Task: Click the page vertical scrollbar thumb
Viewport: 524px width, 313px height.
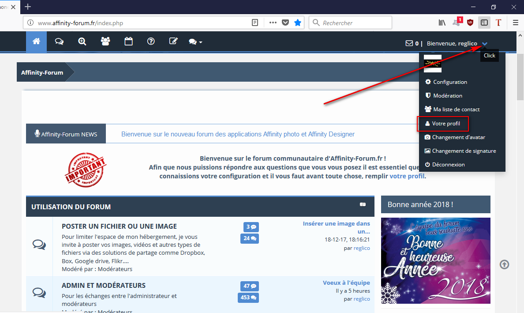Action: tap(520, 76)
